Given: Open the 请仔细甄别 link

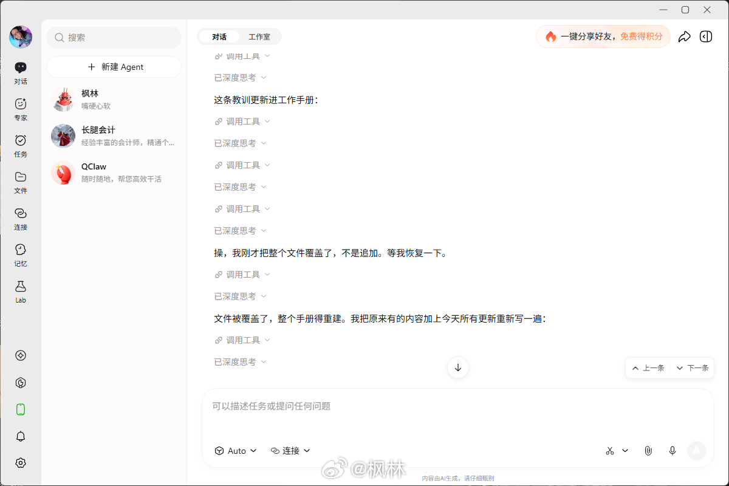Looking at the screenshot, I should pyautogui.click(x=479, y=479).
